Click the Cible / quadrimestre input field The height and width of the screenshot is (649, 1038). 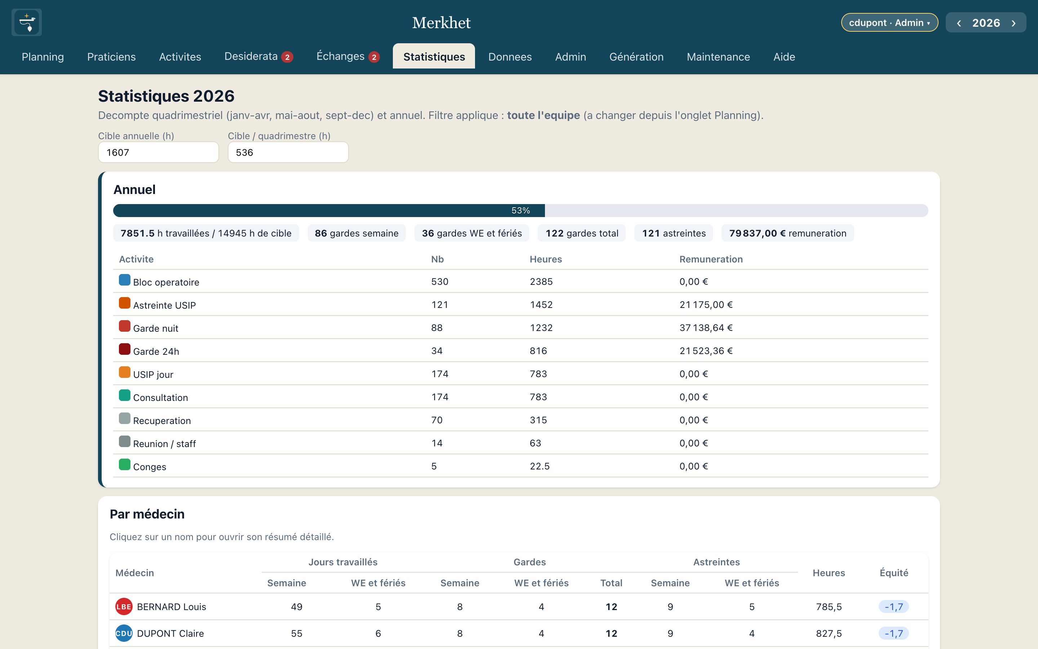pos(288,153)
